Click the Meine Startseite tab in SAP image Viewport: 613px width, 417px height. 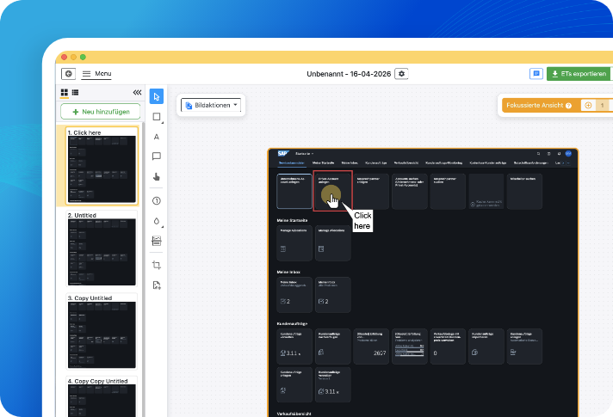[323, 163]
